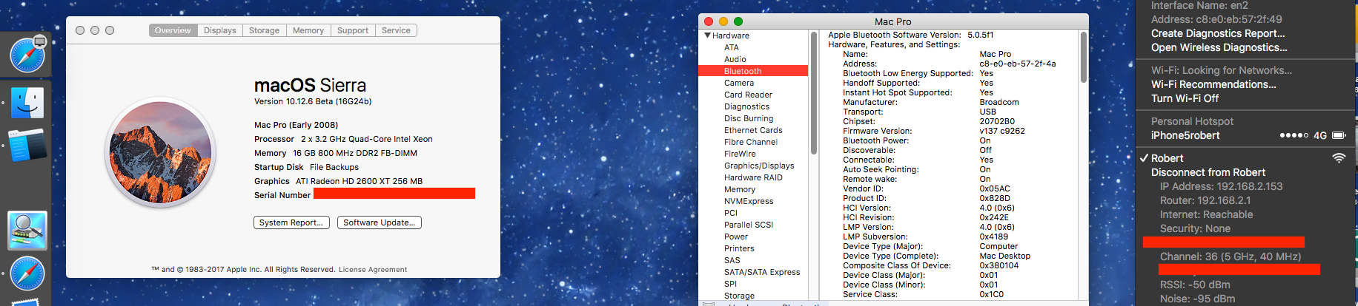Click the macOS Sierra mountain logo
The height and width of the screenshot is (306, 1358).
click(x=161, y=153)
